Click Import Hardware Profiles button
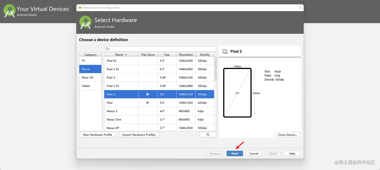The width and height of the screenshot is (380, 170). click(139, 135)
